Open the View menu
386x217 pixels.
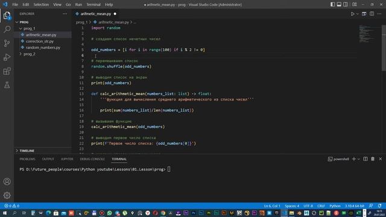(x=57, y=4)
